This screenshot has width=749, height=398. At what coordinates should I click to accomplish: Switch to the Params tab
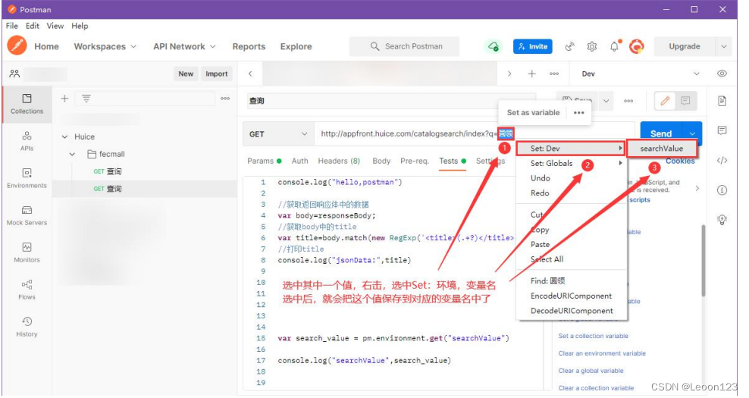point(264,161)
